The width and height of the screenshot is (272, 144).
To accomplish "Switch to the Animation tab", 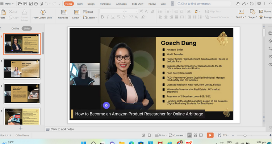I will pyautogui.click(x=121, y=4).
